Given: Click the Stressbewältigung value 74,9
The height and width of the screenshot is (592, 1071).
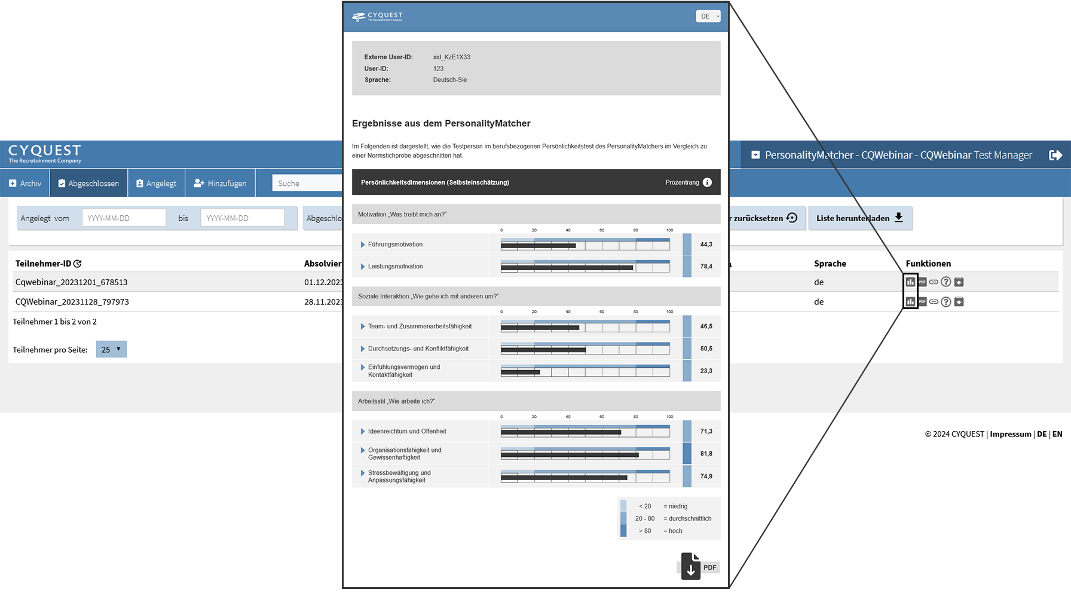Looking at the screenshot, I should click(x=706, y=477).
